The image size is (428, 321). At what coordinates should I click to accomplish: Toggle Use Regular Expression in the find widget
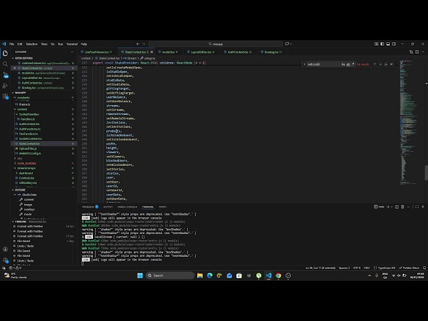tap(353, 64)
